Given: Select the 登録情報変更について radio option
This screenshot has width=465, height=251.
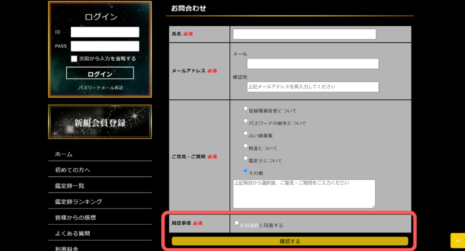Looking at the screenshot, I should pyautogui.click(x=246, y=109).
